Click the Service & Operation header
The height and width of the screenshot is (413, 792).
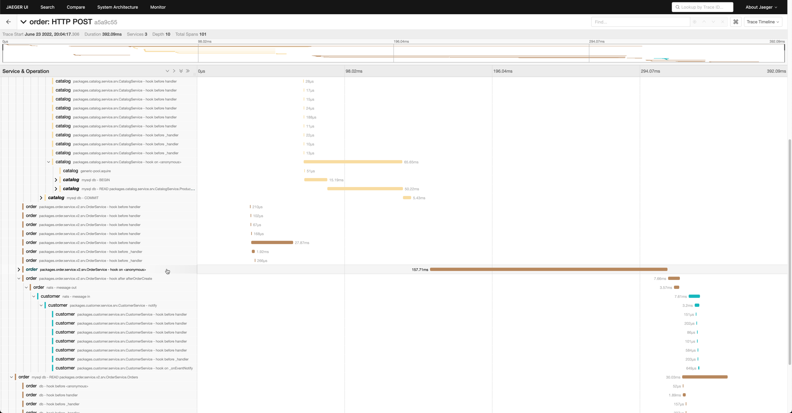(26, 71)
